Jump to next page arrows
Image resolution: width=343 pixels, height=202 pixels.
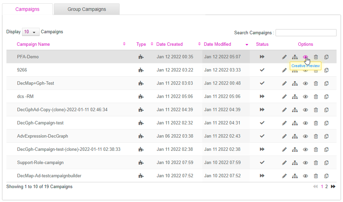[333, 187]
